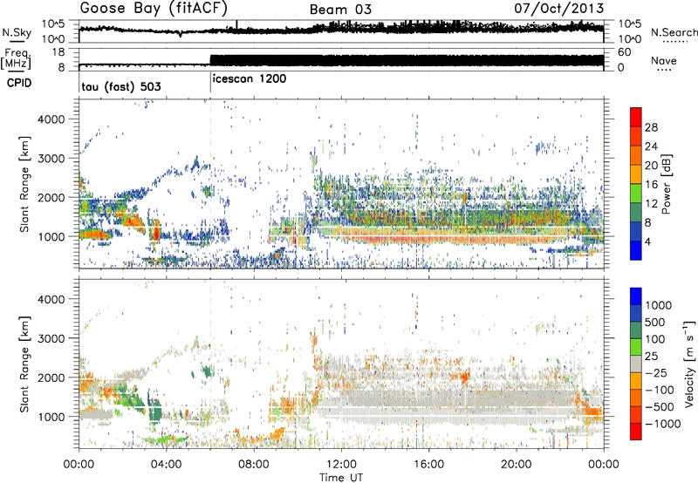Screen dimensions: 698x483
Task: Click the '4' tick on Power scale
Action: coord(647,242)
